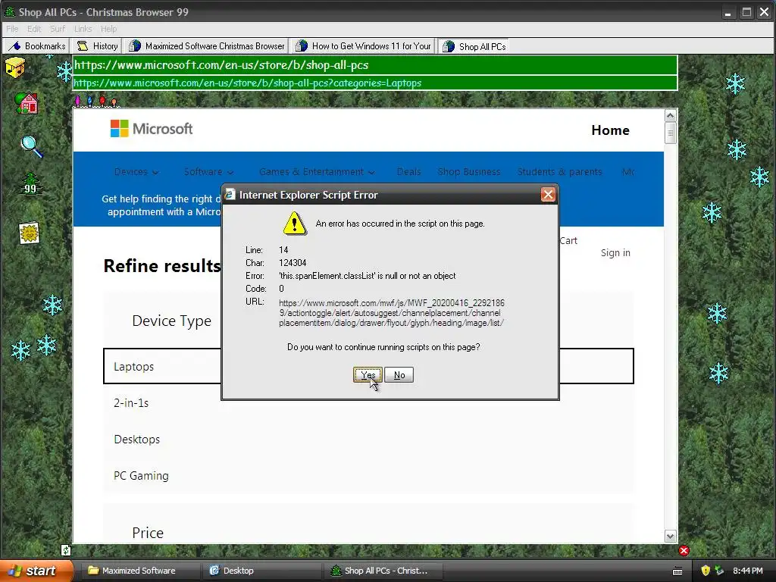The height and width of the screenshot is (582, 776).
Task: Open the Bookmarks toolbar button
Action: click(37, 46)
